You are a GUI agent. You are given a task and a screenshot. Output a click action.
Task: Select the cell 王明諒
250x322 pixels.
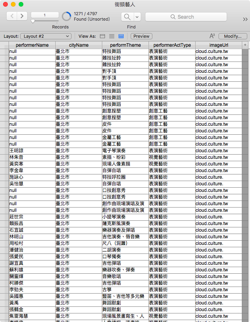point(32,151)
